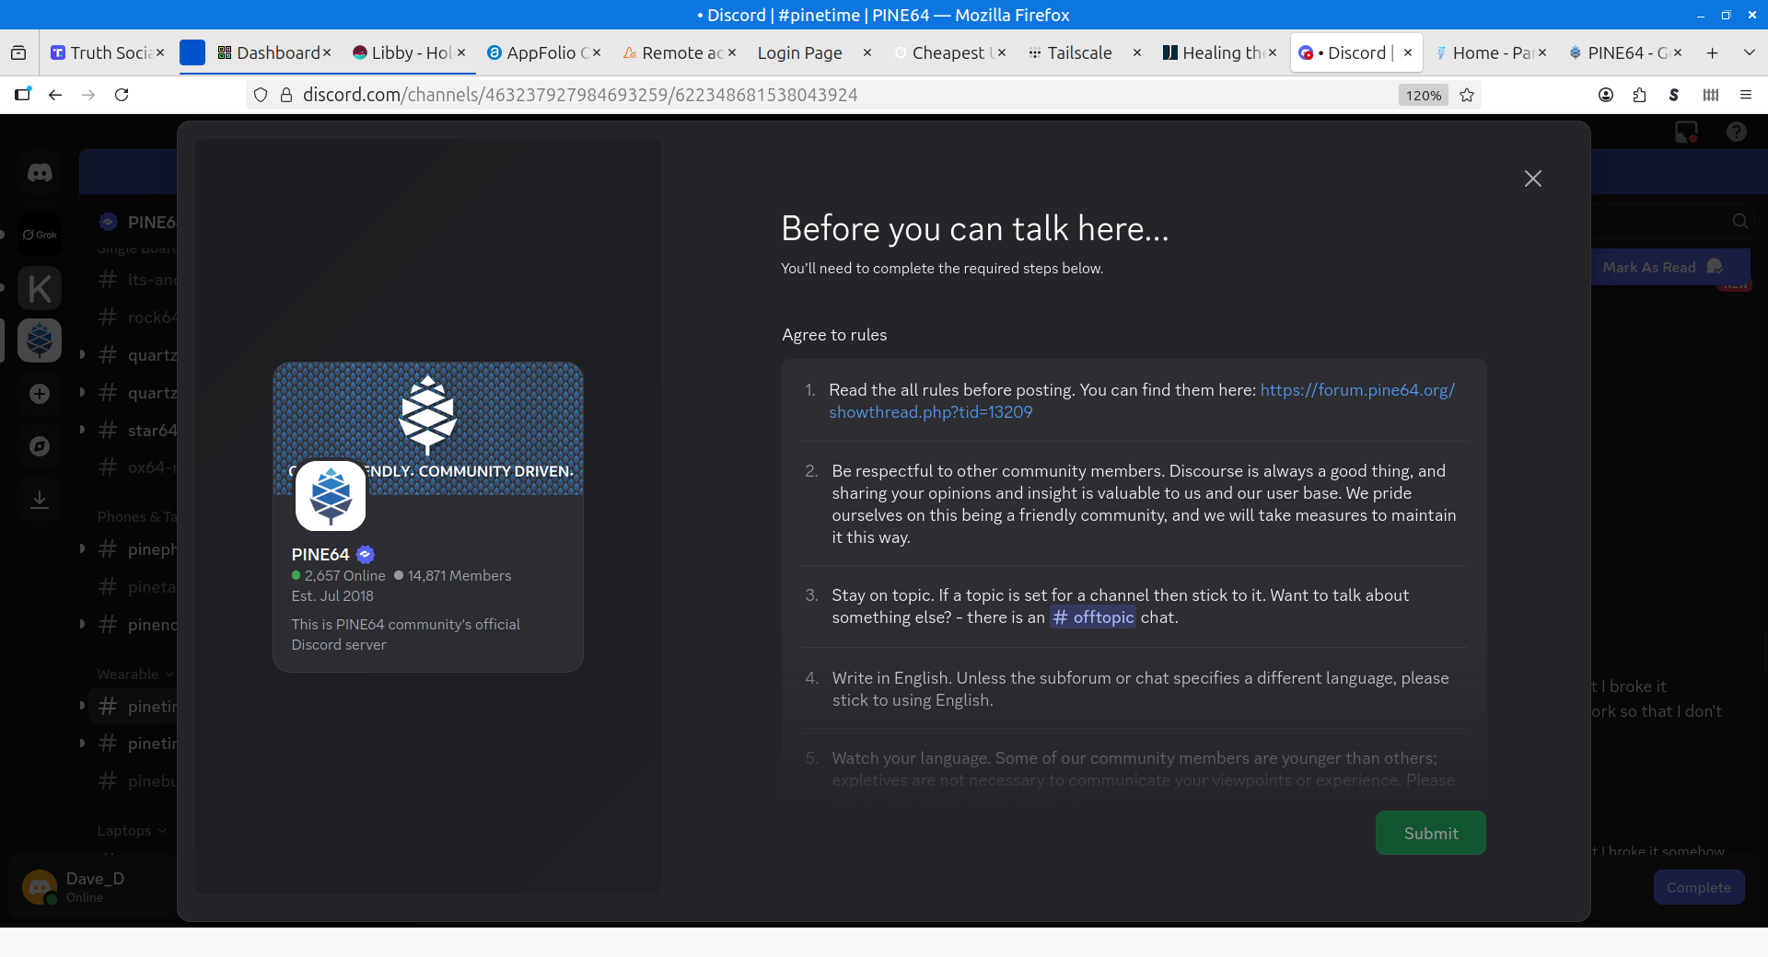
Task: Go forward one page in Firefox
Action: (88, 95)
